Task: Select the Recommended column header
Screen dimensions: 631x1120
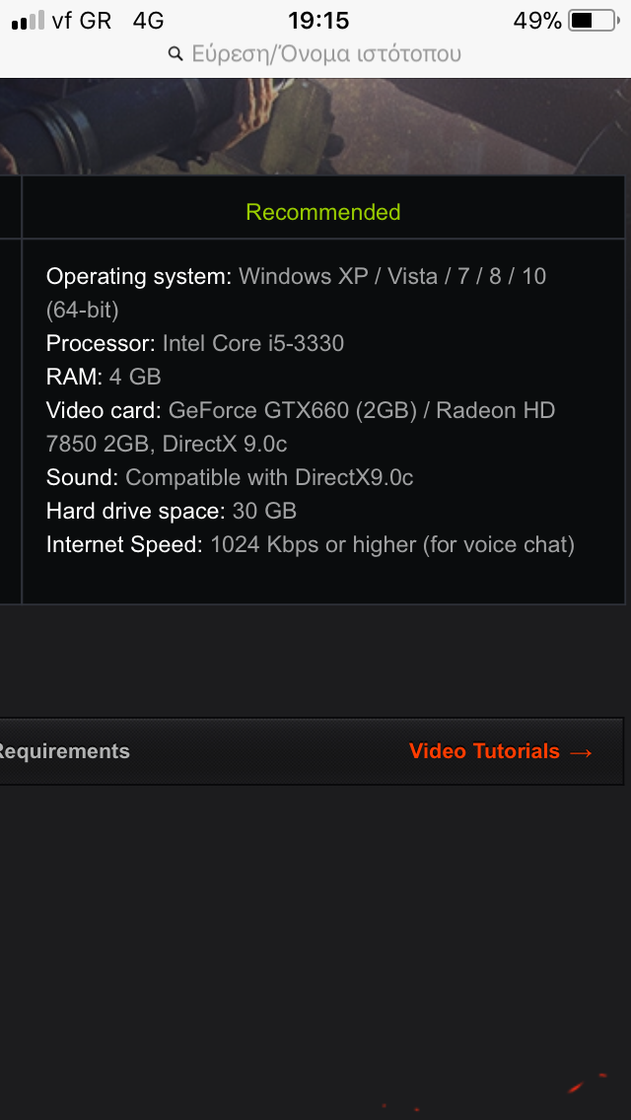Action: (323, 212)
